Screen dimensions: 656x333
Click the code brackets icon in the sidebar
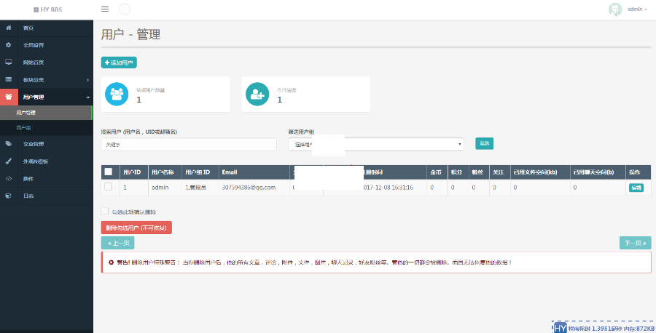point(8,178)
